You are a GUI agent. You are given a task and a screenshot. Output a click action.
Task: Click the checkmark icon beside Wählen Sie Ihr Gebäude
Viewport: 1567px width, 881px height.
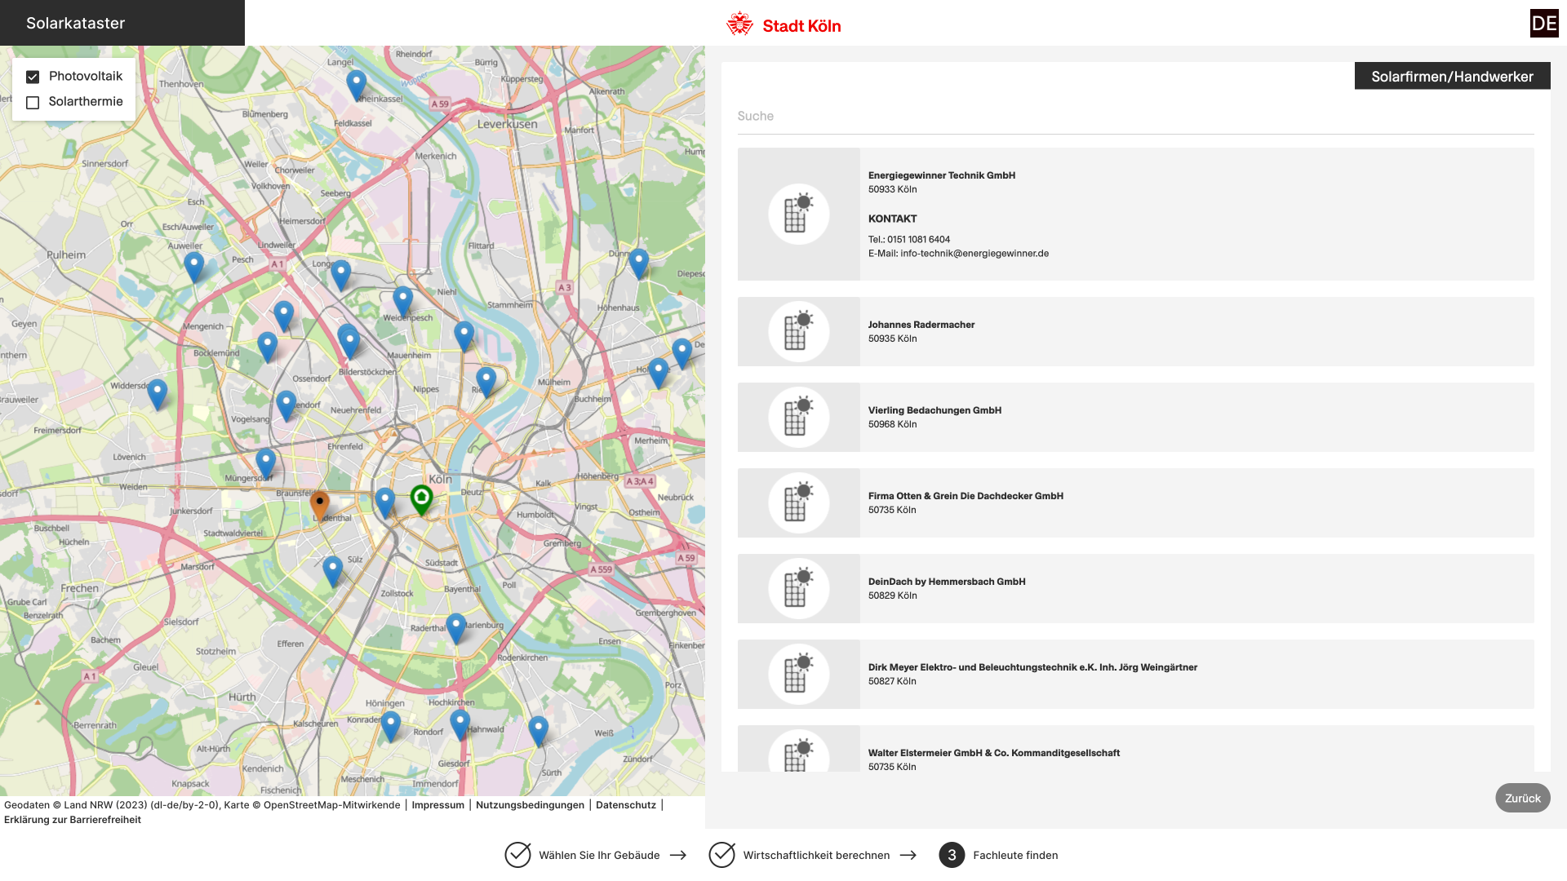coord(517,854)
